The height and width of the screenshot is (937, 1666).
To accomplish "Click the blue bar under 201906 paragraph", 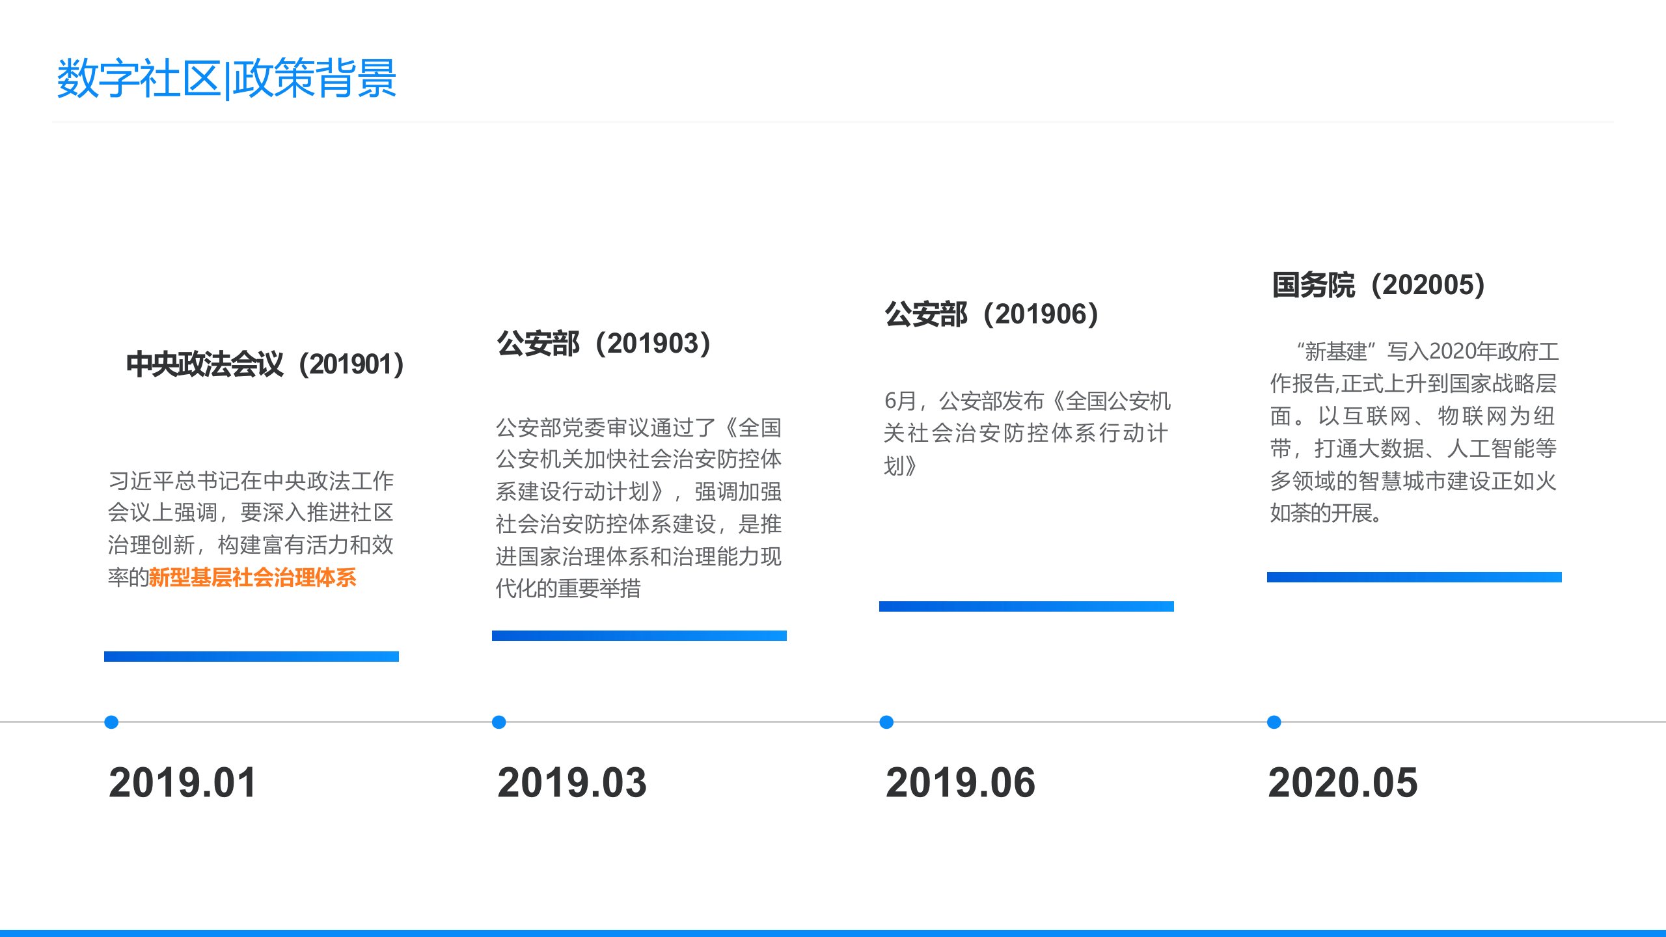I will pyautogui.click(x=1026, y=606).
